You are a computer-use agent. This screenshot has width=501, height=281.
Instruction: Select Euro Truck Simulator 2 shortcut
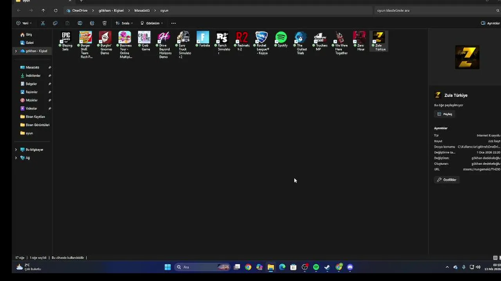click(x=183, y=45)
